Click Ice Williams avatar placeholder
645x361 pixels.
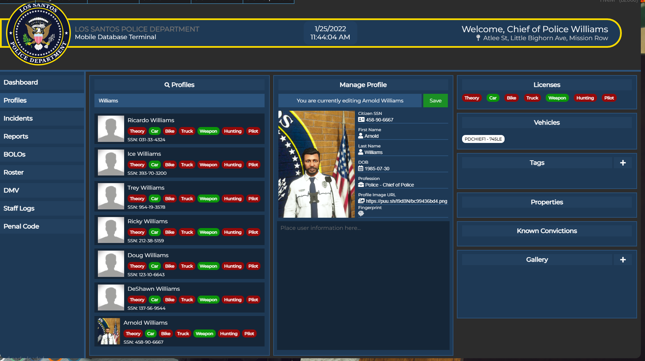(x=111, y=162)
